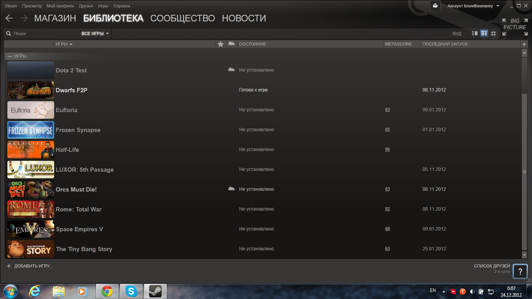Image resolution: width=532 pixels, height=299 pixels.
Task: Click the Steam taskbar icon
Action: pyautogui.click(x=155, y=291)
